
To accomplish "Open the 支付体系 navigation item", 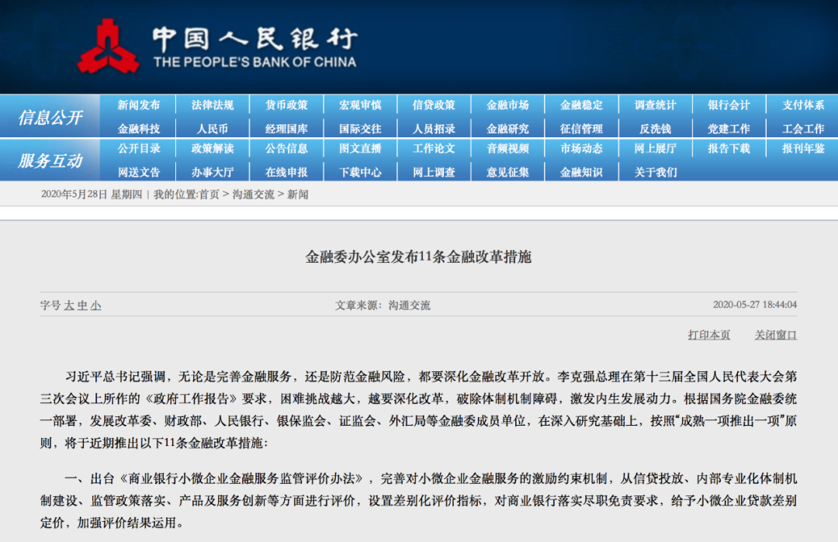I will [x=803, y=105].
